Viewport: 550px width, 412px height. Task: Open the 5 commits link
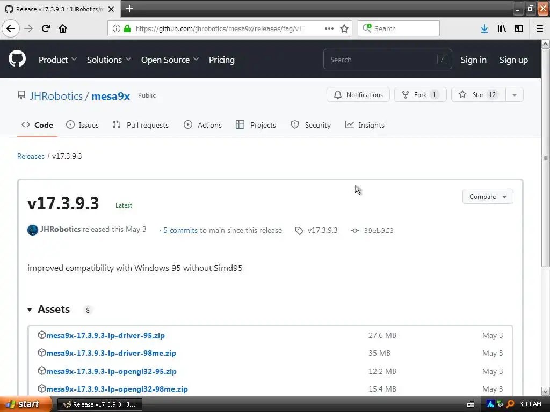pos(180,230)
